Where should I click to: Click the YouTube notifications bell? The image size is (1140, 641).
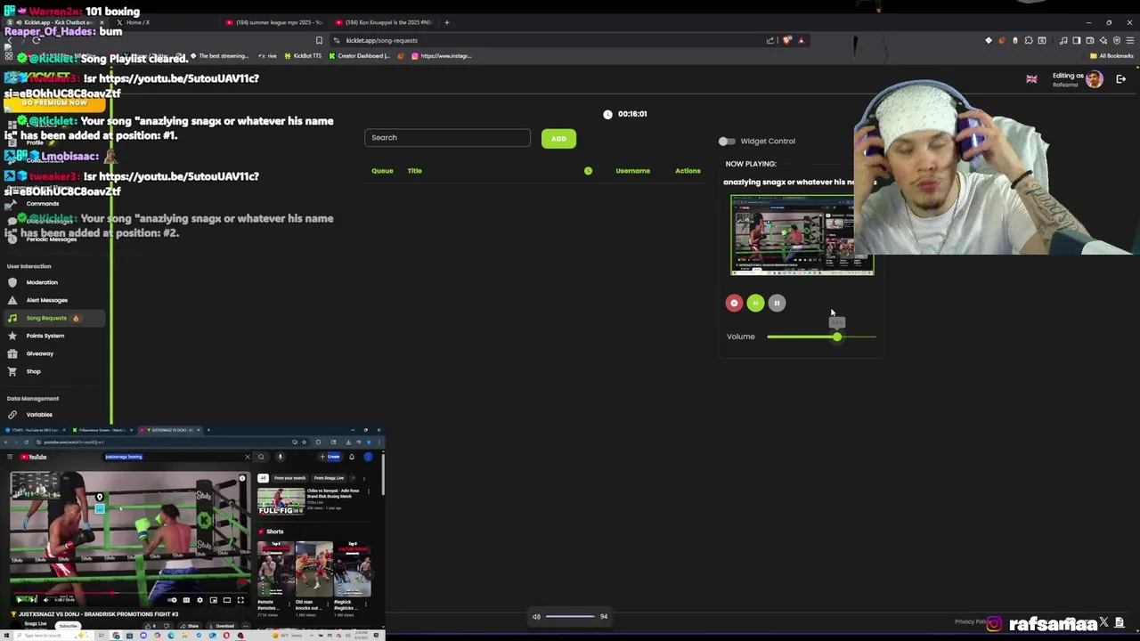[x=352, y=457]
